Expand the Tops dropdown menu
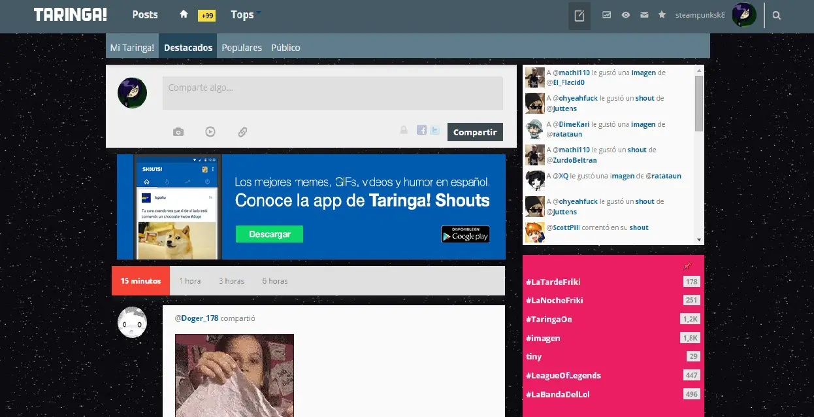 click(246, 14)
